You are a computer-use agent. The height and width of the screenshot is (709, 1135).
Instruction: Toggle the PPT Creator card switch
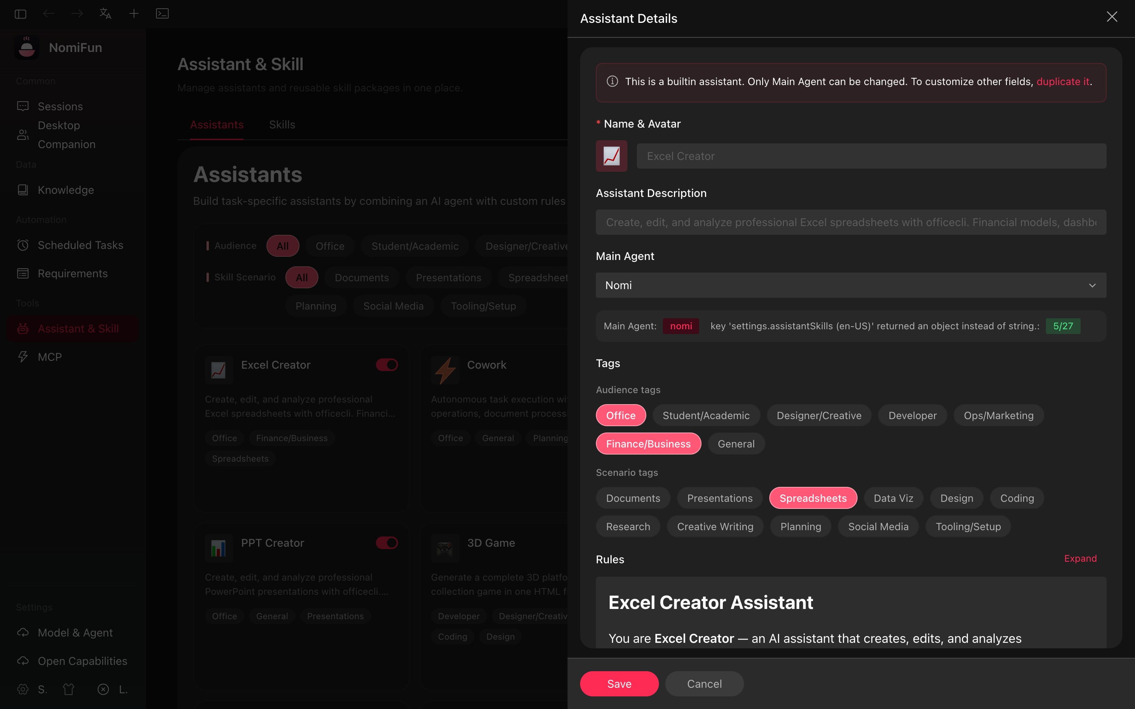coord(387,543)
